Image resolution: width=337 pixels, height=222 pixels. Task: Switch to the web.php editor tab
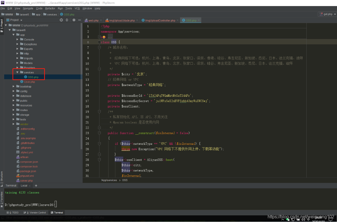coord(93,21)
